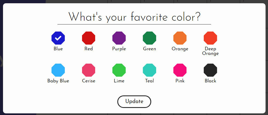This screenshot has width=268, height=115.
Task: Click the Cerise text label
Action: [x=89, y=81]
